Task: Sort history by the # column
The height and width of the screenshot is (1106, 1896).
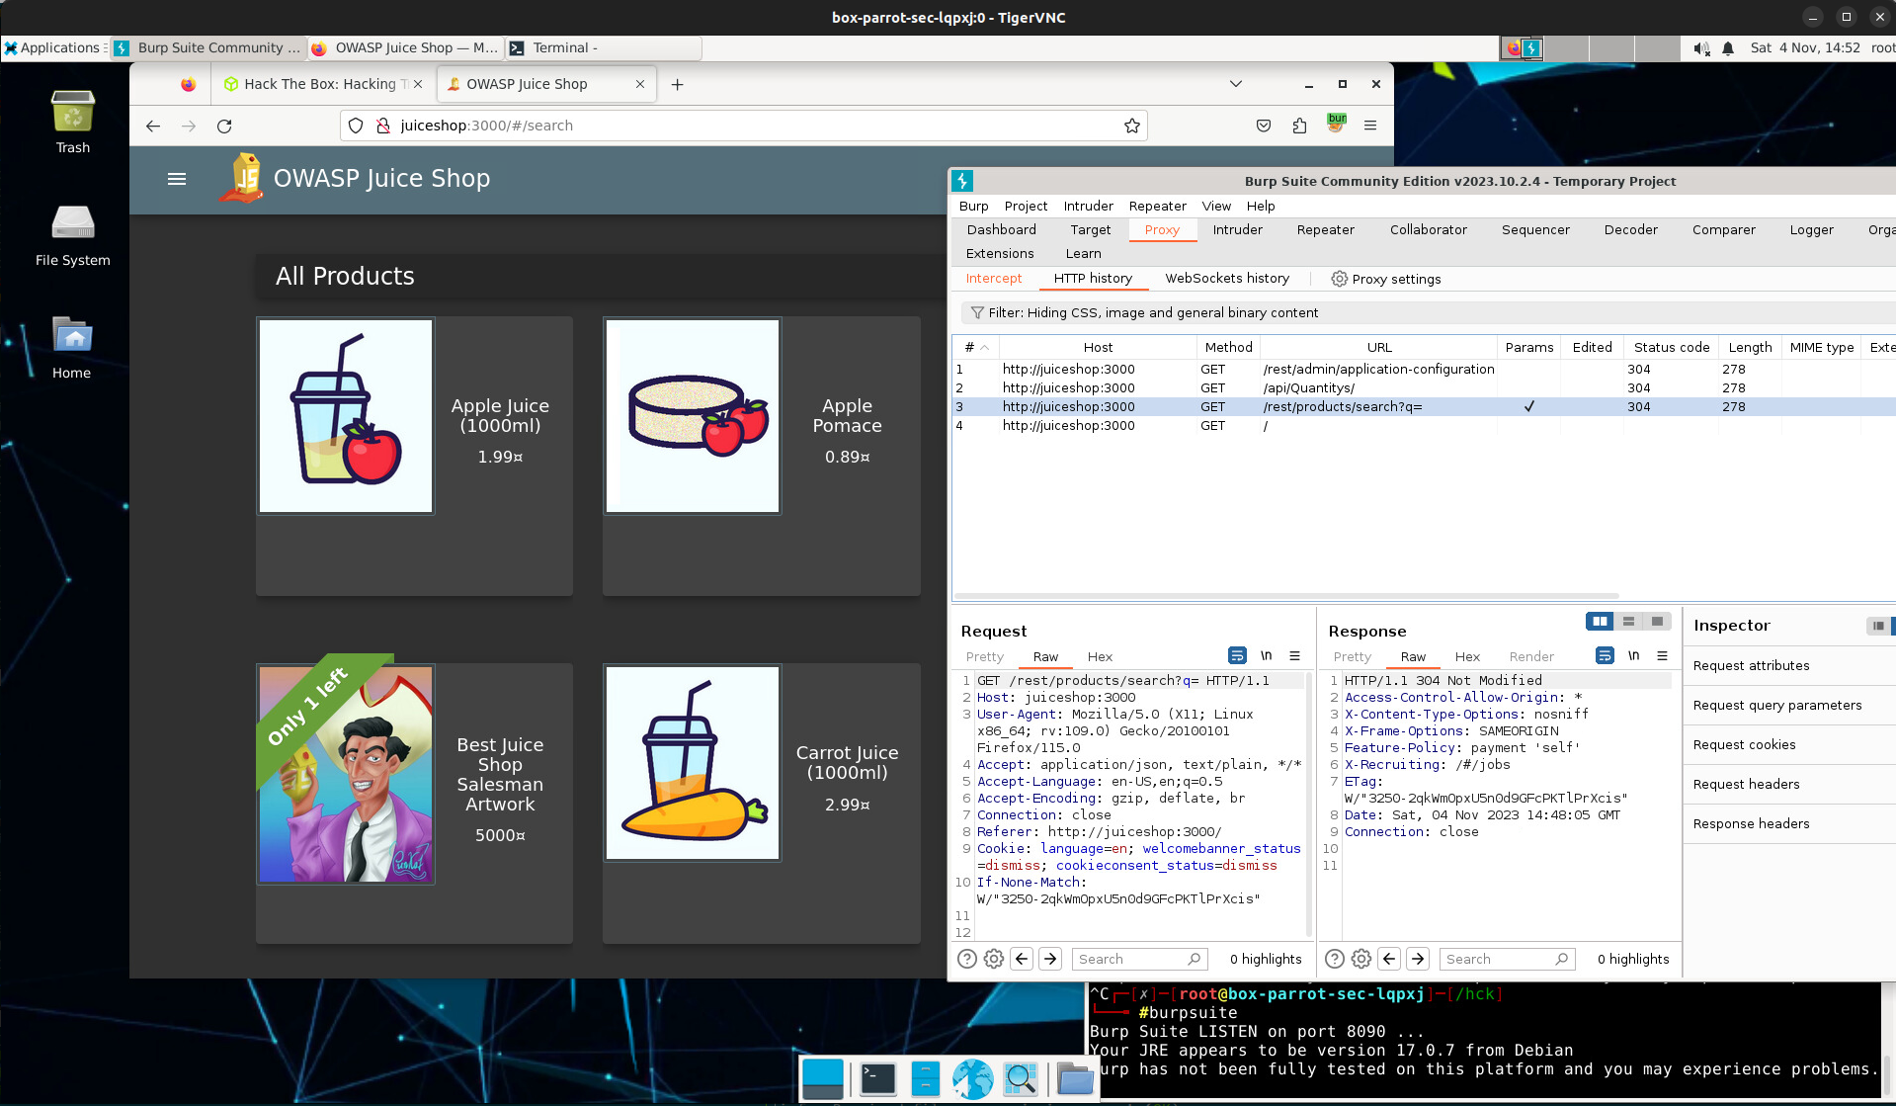Action: click(x=976, y=348)
